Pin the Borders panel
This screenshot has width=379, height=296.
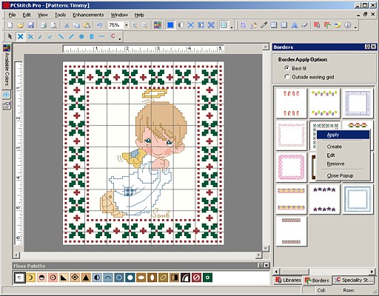tap(367, 47)
